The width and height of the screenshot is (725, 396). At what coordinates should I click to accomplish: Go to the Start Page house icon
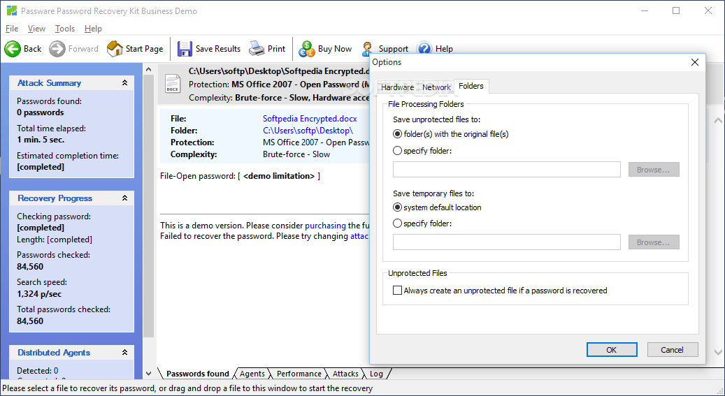[x=114, y=48]
